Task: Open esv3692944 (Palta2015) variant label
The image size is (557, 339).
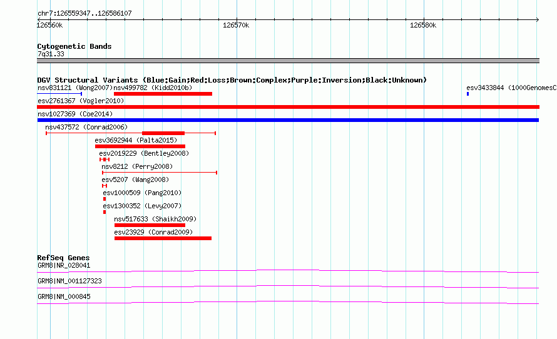Action: point(136,140)
